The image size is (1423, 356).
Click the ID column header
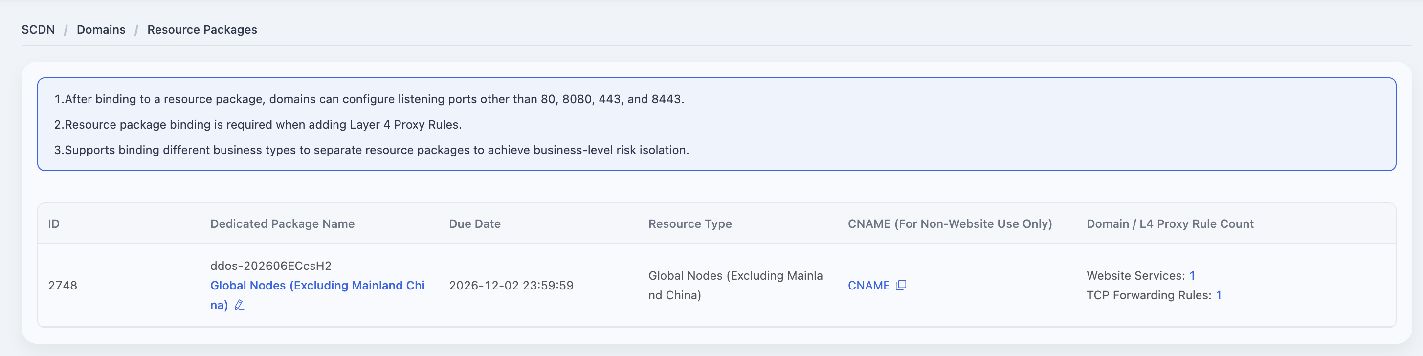[54, 224]
